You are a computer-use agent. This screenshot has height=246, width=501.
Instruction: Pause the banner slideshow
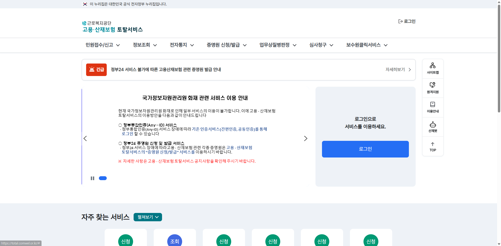click(x=92, y=178)
